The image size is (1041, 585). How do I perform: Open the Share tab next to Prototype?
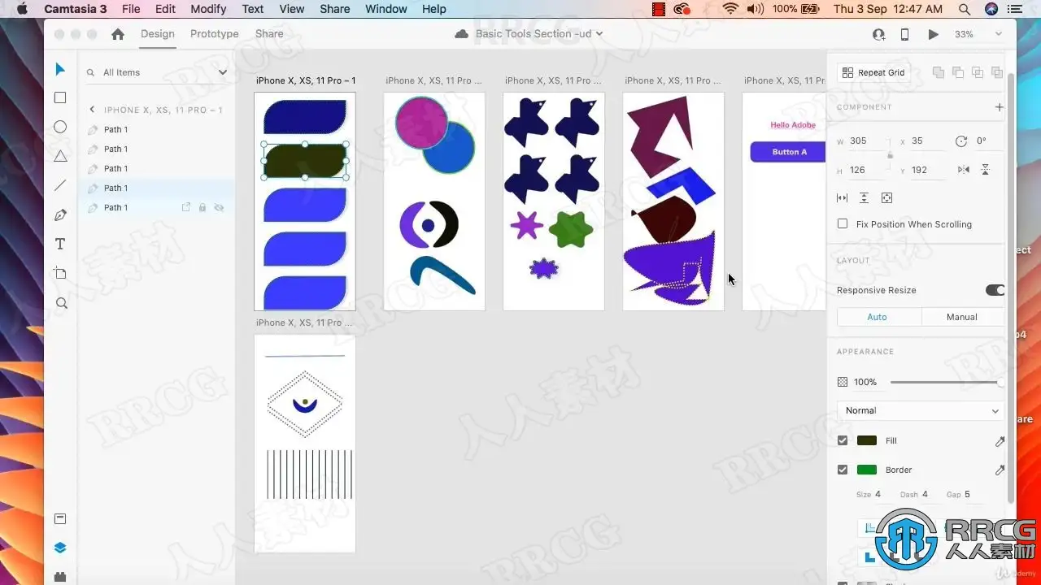pos(269,34)
